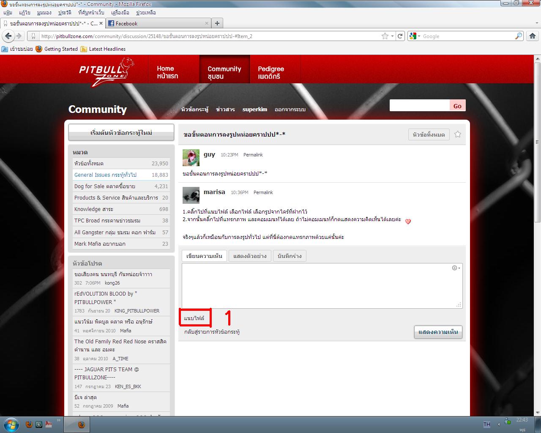The image size is (541, 433).
Task: Open guy's username link
Action: pyautogui.click(x=209, y=154)
